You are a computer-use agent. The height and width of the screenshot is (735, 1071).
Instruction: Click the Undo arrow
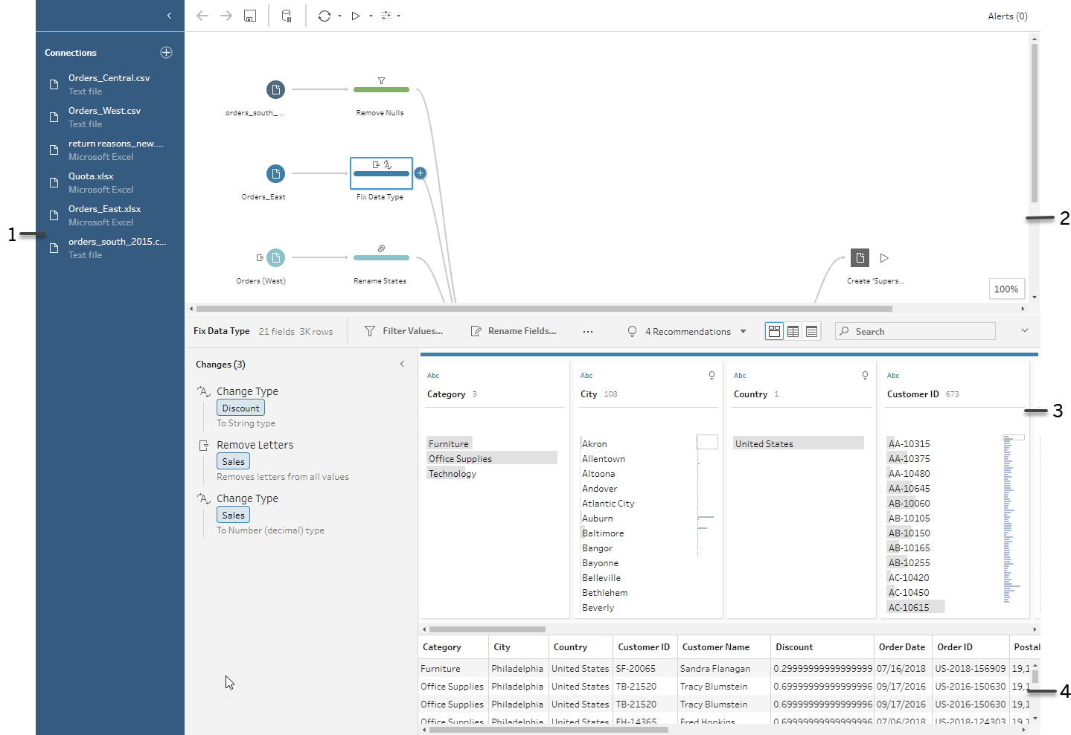pyautogui.click(x=202, y=15)
